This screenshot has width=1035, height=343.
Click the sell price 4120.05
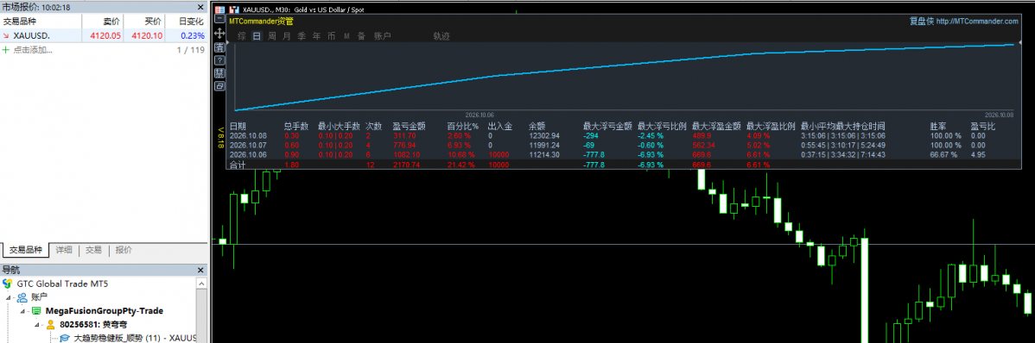(x=105, y=36)
